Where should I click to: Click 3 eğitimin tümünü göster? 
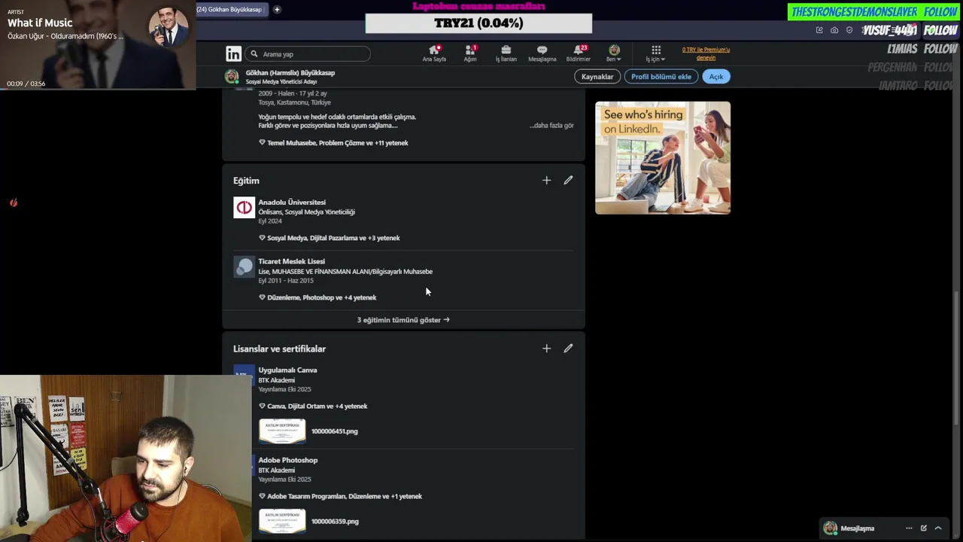pyautogui.click(x=403, y=320)
